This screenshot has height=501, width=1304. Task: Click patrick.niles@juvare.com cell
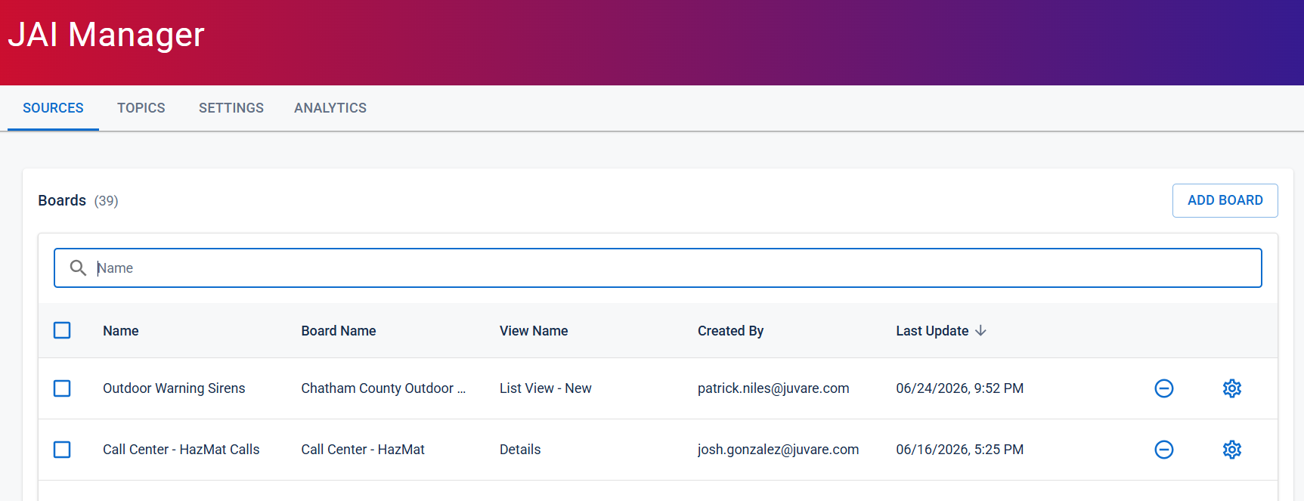click(x=773, y=388)
